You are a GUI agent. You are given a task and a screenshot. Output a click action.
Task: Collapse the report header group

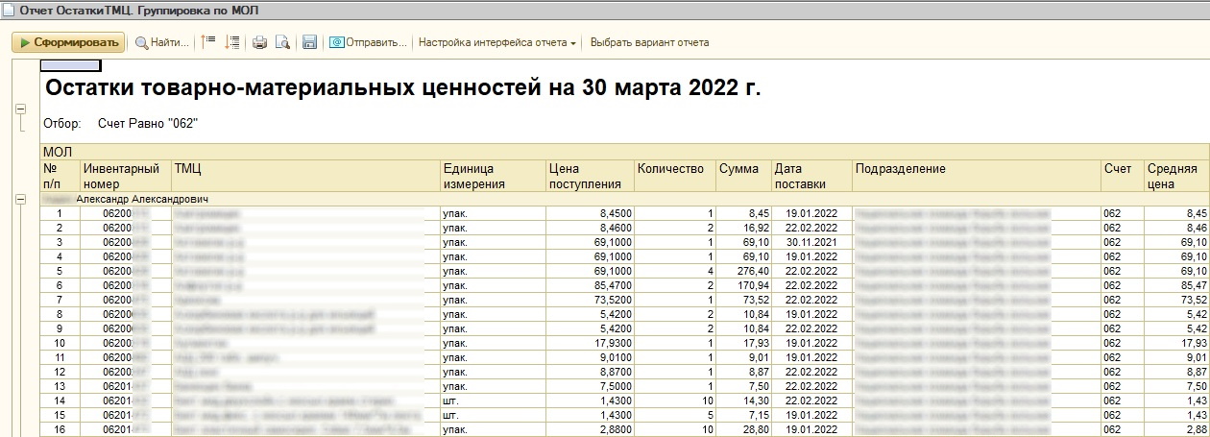[x=20, y=109]
